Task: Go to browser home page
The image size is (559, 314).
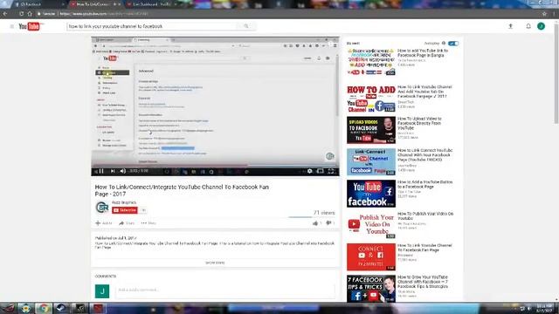Action: point(30,14)
